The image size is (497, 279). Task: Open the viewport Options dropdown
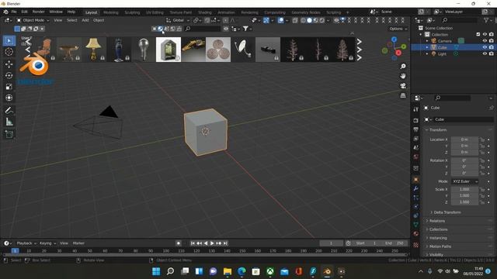pyautogui.click(x=398, y=29)
